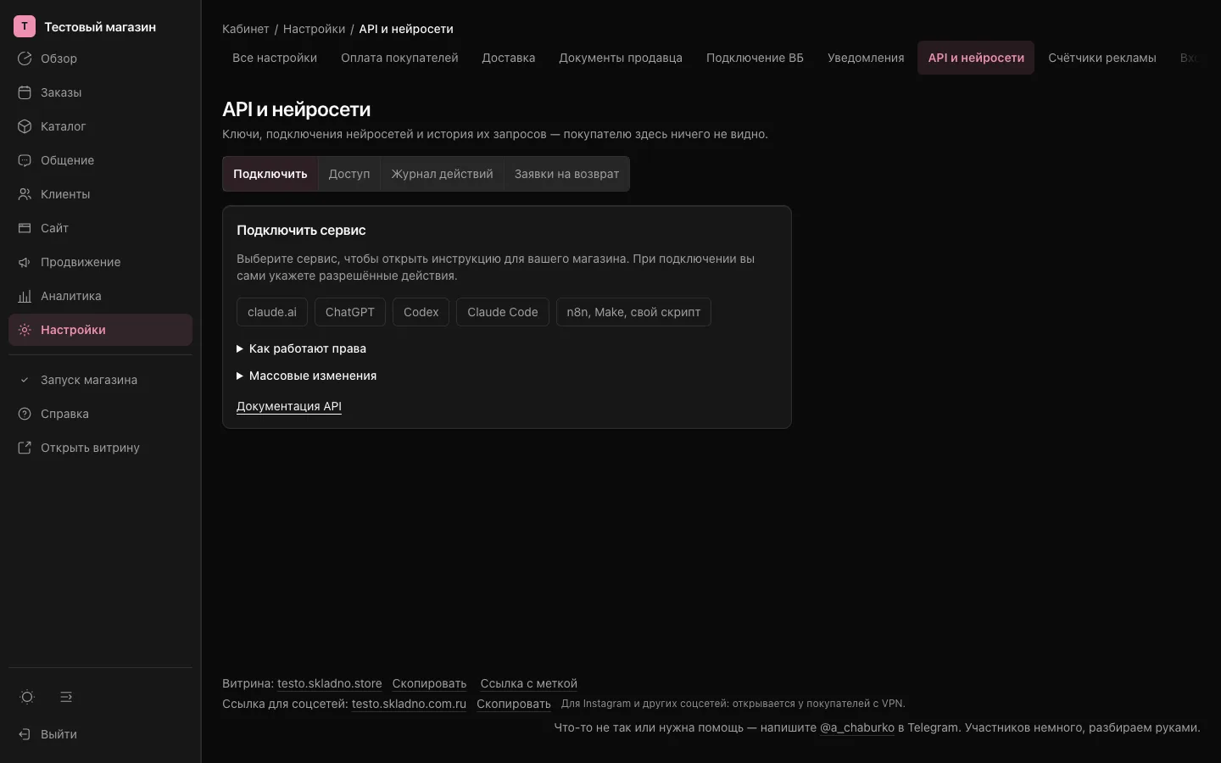Image resolution: width=1221 pixels, height=763 pixels.
Task: Click the Запуск магазина checkmark icon
Action: (x=25, y=380)
